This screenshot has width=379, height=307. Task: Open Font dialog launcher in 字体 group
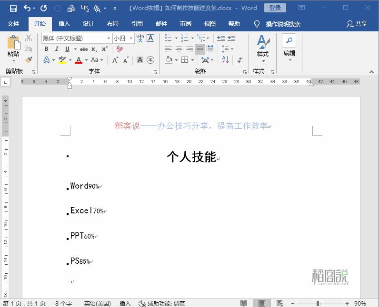pos(155,72)
